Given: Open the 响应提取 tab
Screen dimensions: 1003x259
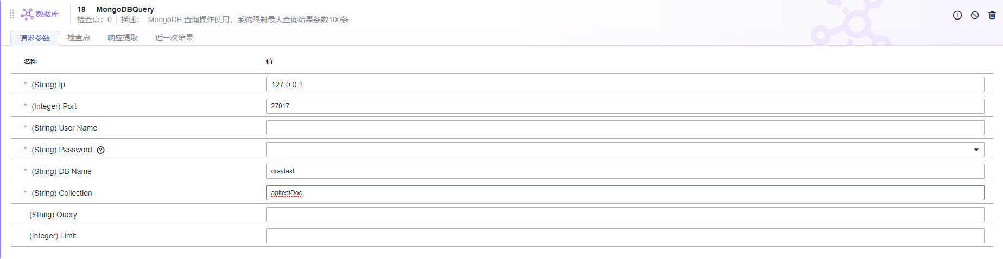Looking at the screenshot, I should coord(123,38).
